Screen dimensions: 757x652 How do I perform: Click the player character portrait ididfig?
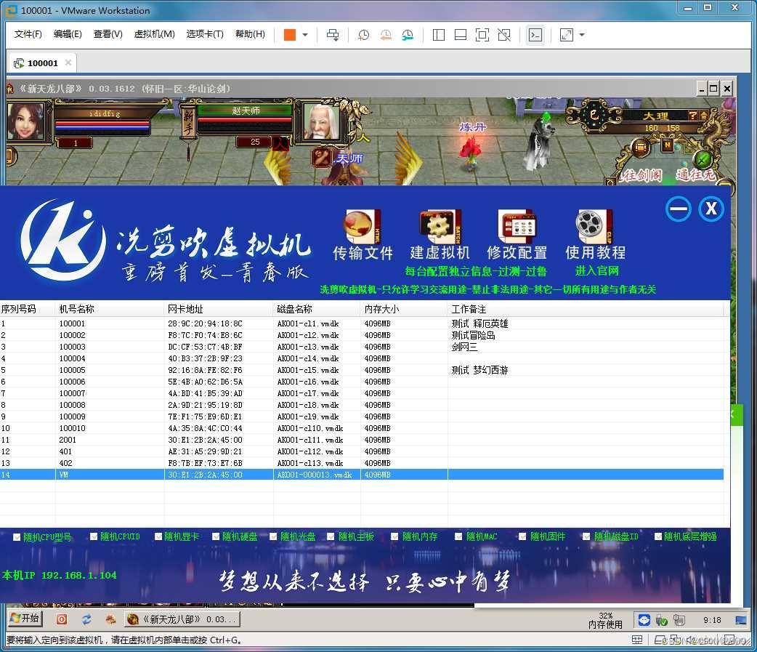pyautogui.click(x=25, y=121)
